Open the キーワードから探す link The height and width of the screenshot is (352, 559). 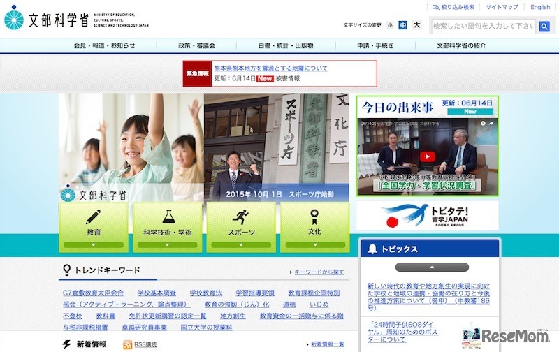319,272
